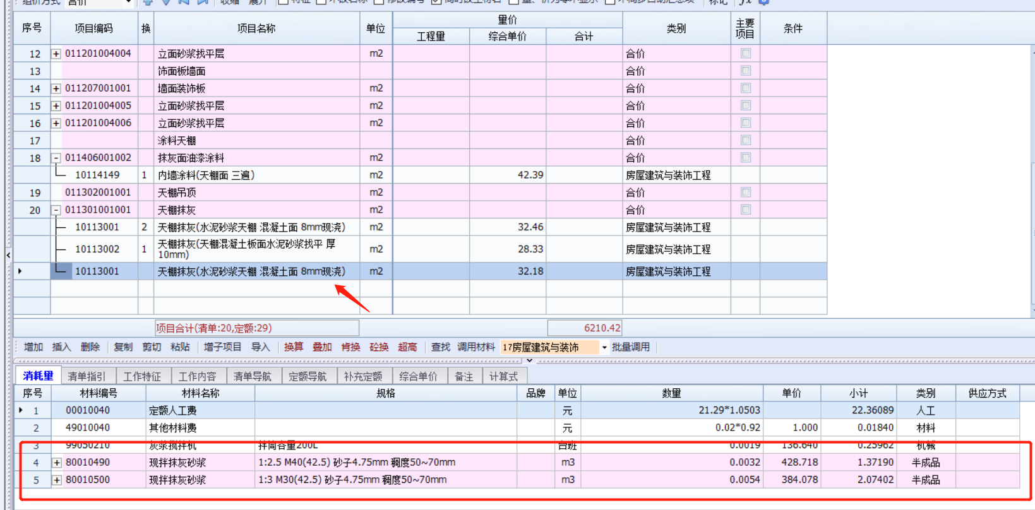This screenshot has width=1035, height=510.
Task: Click 供应方式 column header
Action: (988, 393)
